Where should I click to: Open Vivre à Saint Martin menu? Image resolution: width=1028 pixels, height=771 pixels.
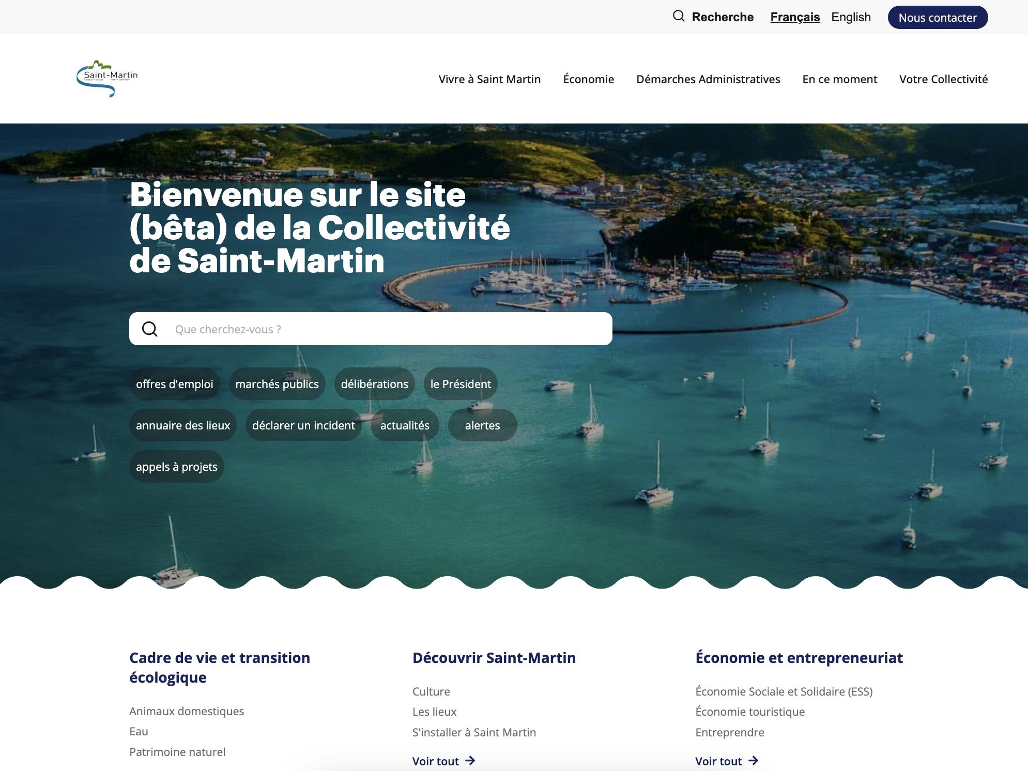pyautogui.click(x=489, y=79)
